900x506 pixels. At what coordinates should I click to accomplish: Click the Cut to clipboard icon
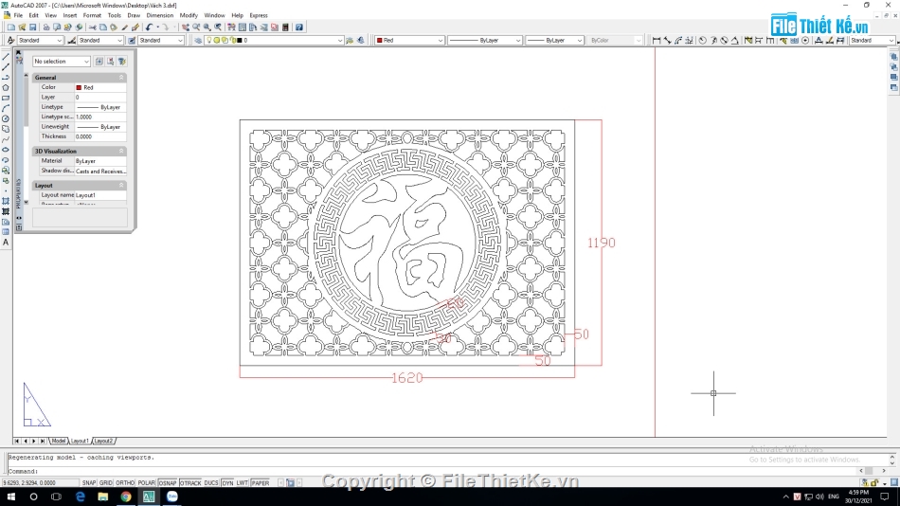(93, 27)
